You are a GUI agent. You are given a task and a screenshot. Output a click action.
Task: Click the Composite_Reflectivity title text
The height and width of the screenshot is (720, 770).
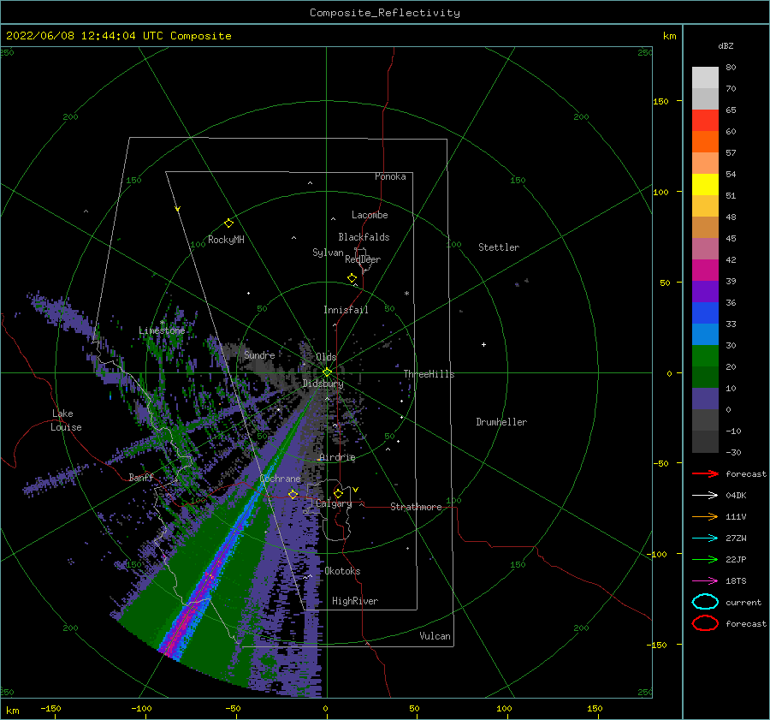point(384,13)
